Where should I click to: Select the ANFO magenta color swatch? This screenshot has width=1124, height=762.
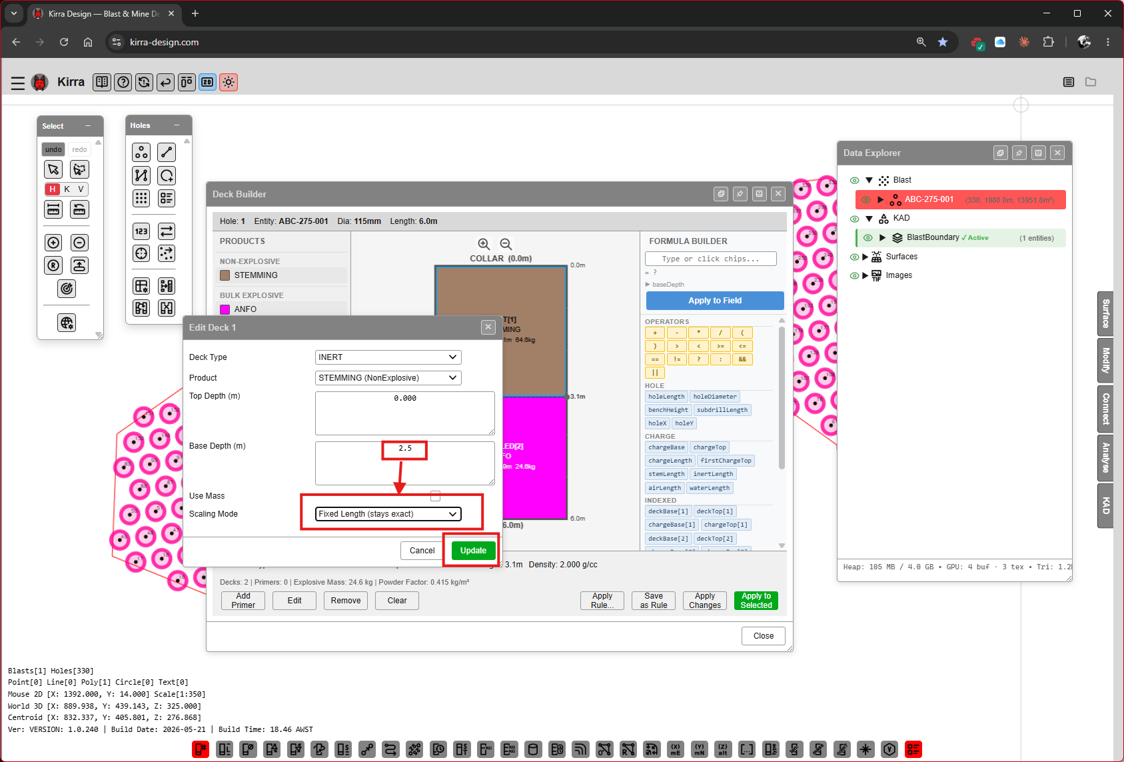[x=225, y=309]
